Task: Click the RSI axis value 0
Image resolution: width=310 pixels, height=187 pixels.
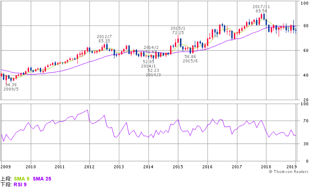Action: 307,161
